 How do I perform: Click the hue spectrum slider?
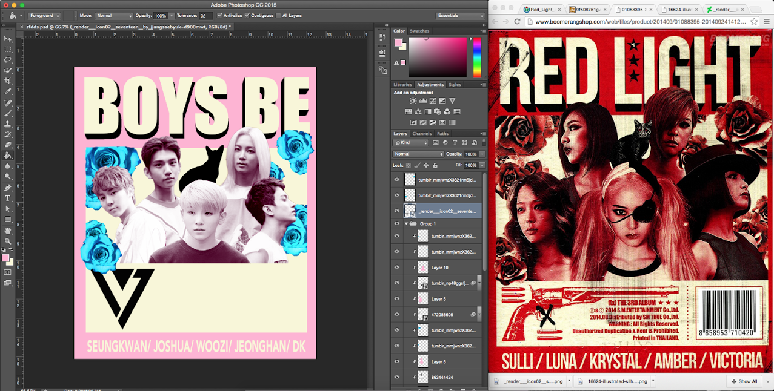(x=478, y=56)
